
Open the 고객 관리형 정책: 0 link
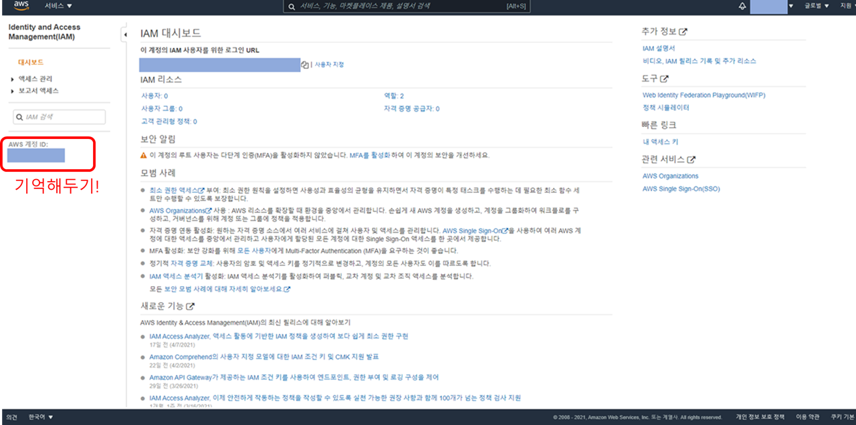pos(169,122)
